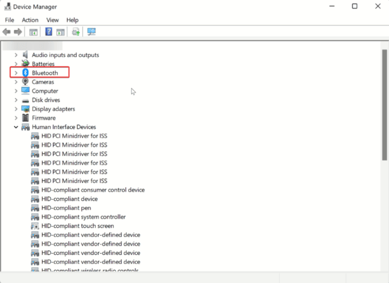This screenshot has width=389, height=283.
Task: Click the Forward arrow in the toolbar
Action: click(18, 32)
